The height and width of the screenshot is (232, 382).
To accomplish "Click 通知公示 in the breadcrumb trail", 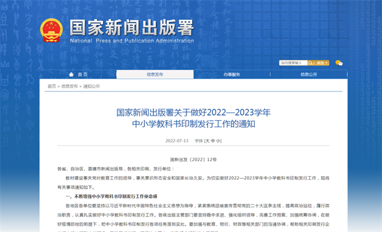I will pos(92,86).
